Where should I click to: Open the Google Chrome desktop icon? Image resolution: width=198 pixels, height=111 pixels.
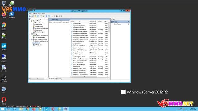(x=4, y=26)
